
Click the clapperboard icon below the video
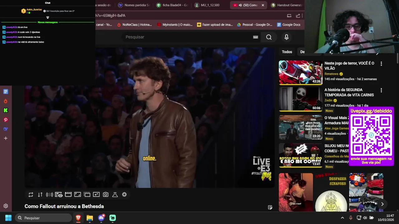coord(68,194)
